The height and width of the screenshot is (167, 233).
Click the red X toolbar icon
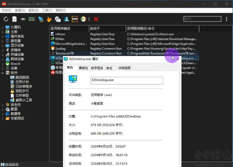click(x=96, y=19)
